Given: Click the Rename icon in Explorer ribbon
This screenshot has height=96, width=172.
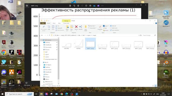Looking at the screenshot, I should pos(81,27).
